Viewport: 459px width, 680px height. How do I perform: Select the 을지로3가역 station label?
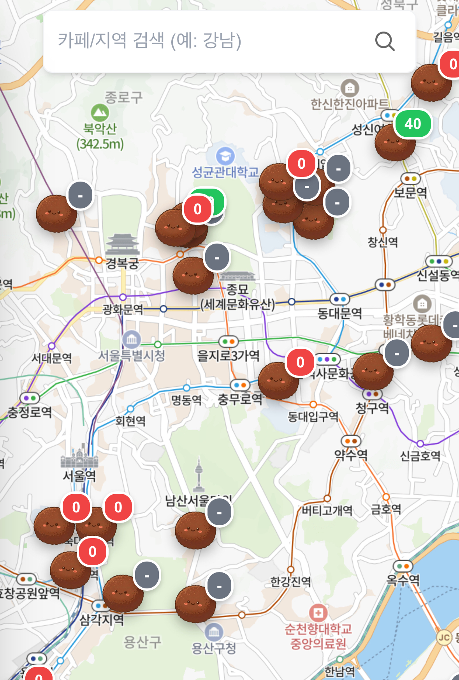click(228, 355)
